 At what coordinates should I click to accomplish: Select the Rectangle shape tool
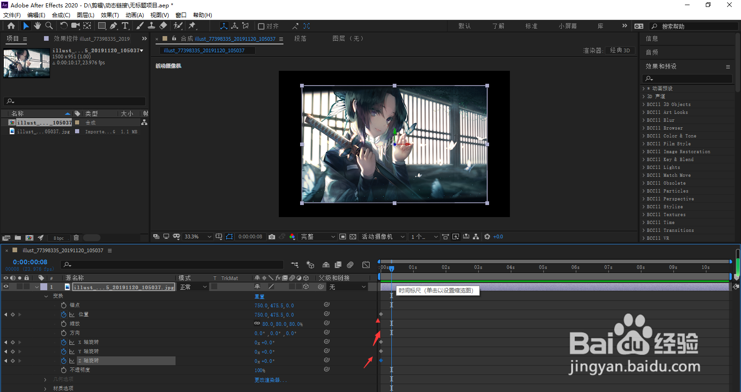coord(102,26)
